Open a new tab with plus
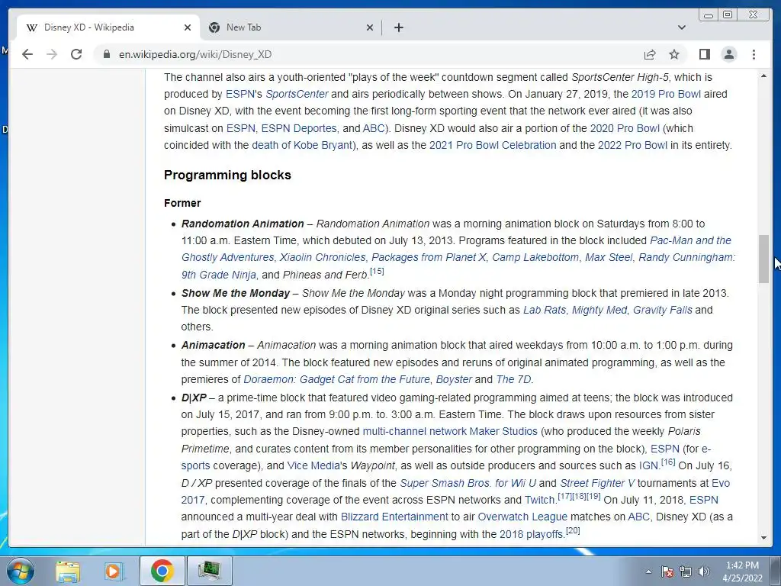 [398, 27]
